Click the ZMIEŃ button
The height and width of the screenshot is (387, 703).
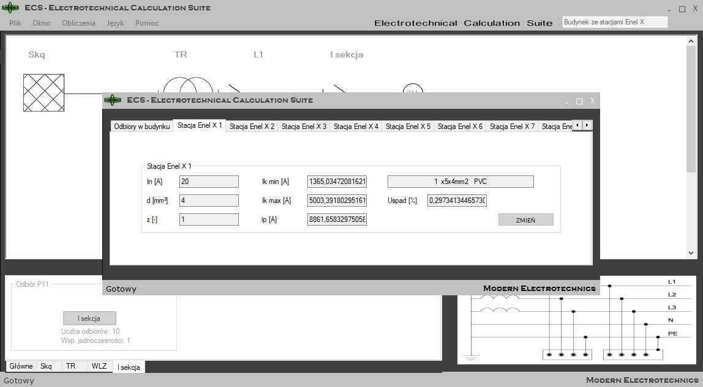(x=526, y=219)
